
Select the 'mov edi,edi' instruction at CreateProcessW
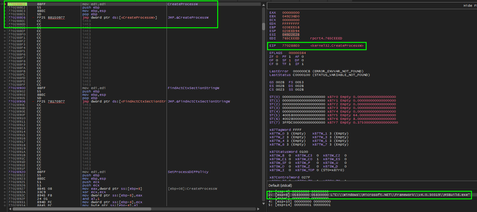pos(94,4)
